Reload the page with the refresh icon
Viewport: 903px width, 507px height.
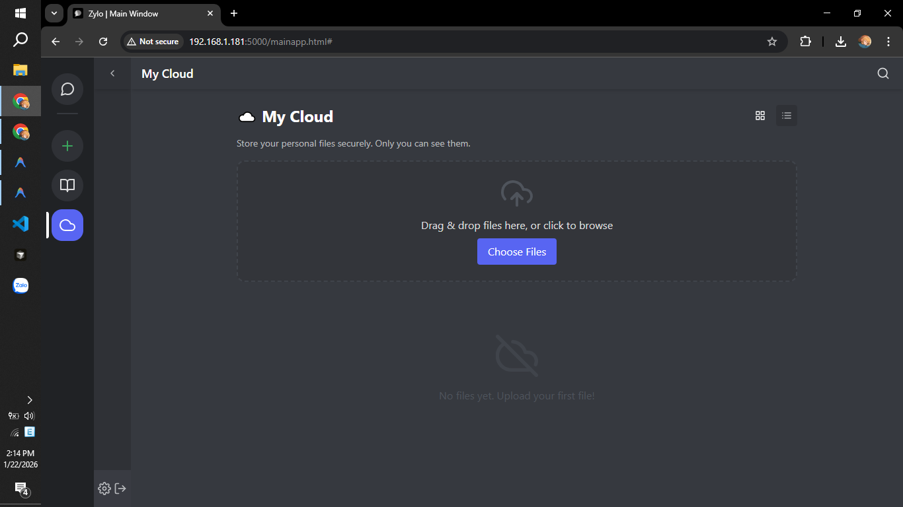pyautogui.click(x=103, y=41)
